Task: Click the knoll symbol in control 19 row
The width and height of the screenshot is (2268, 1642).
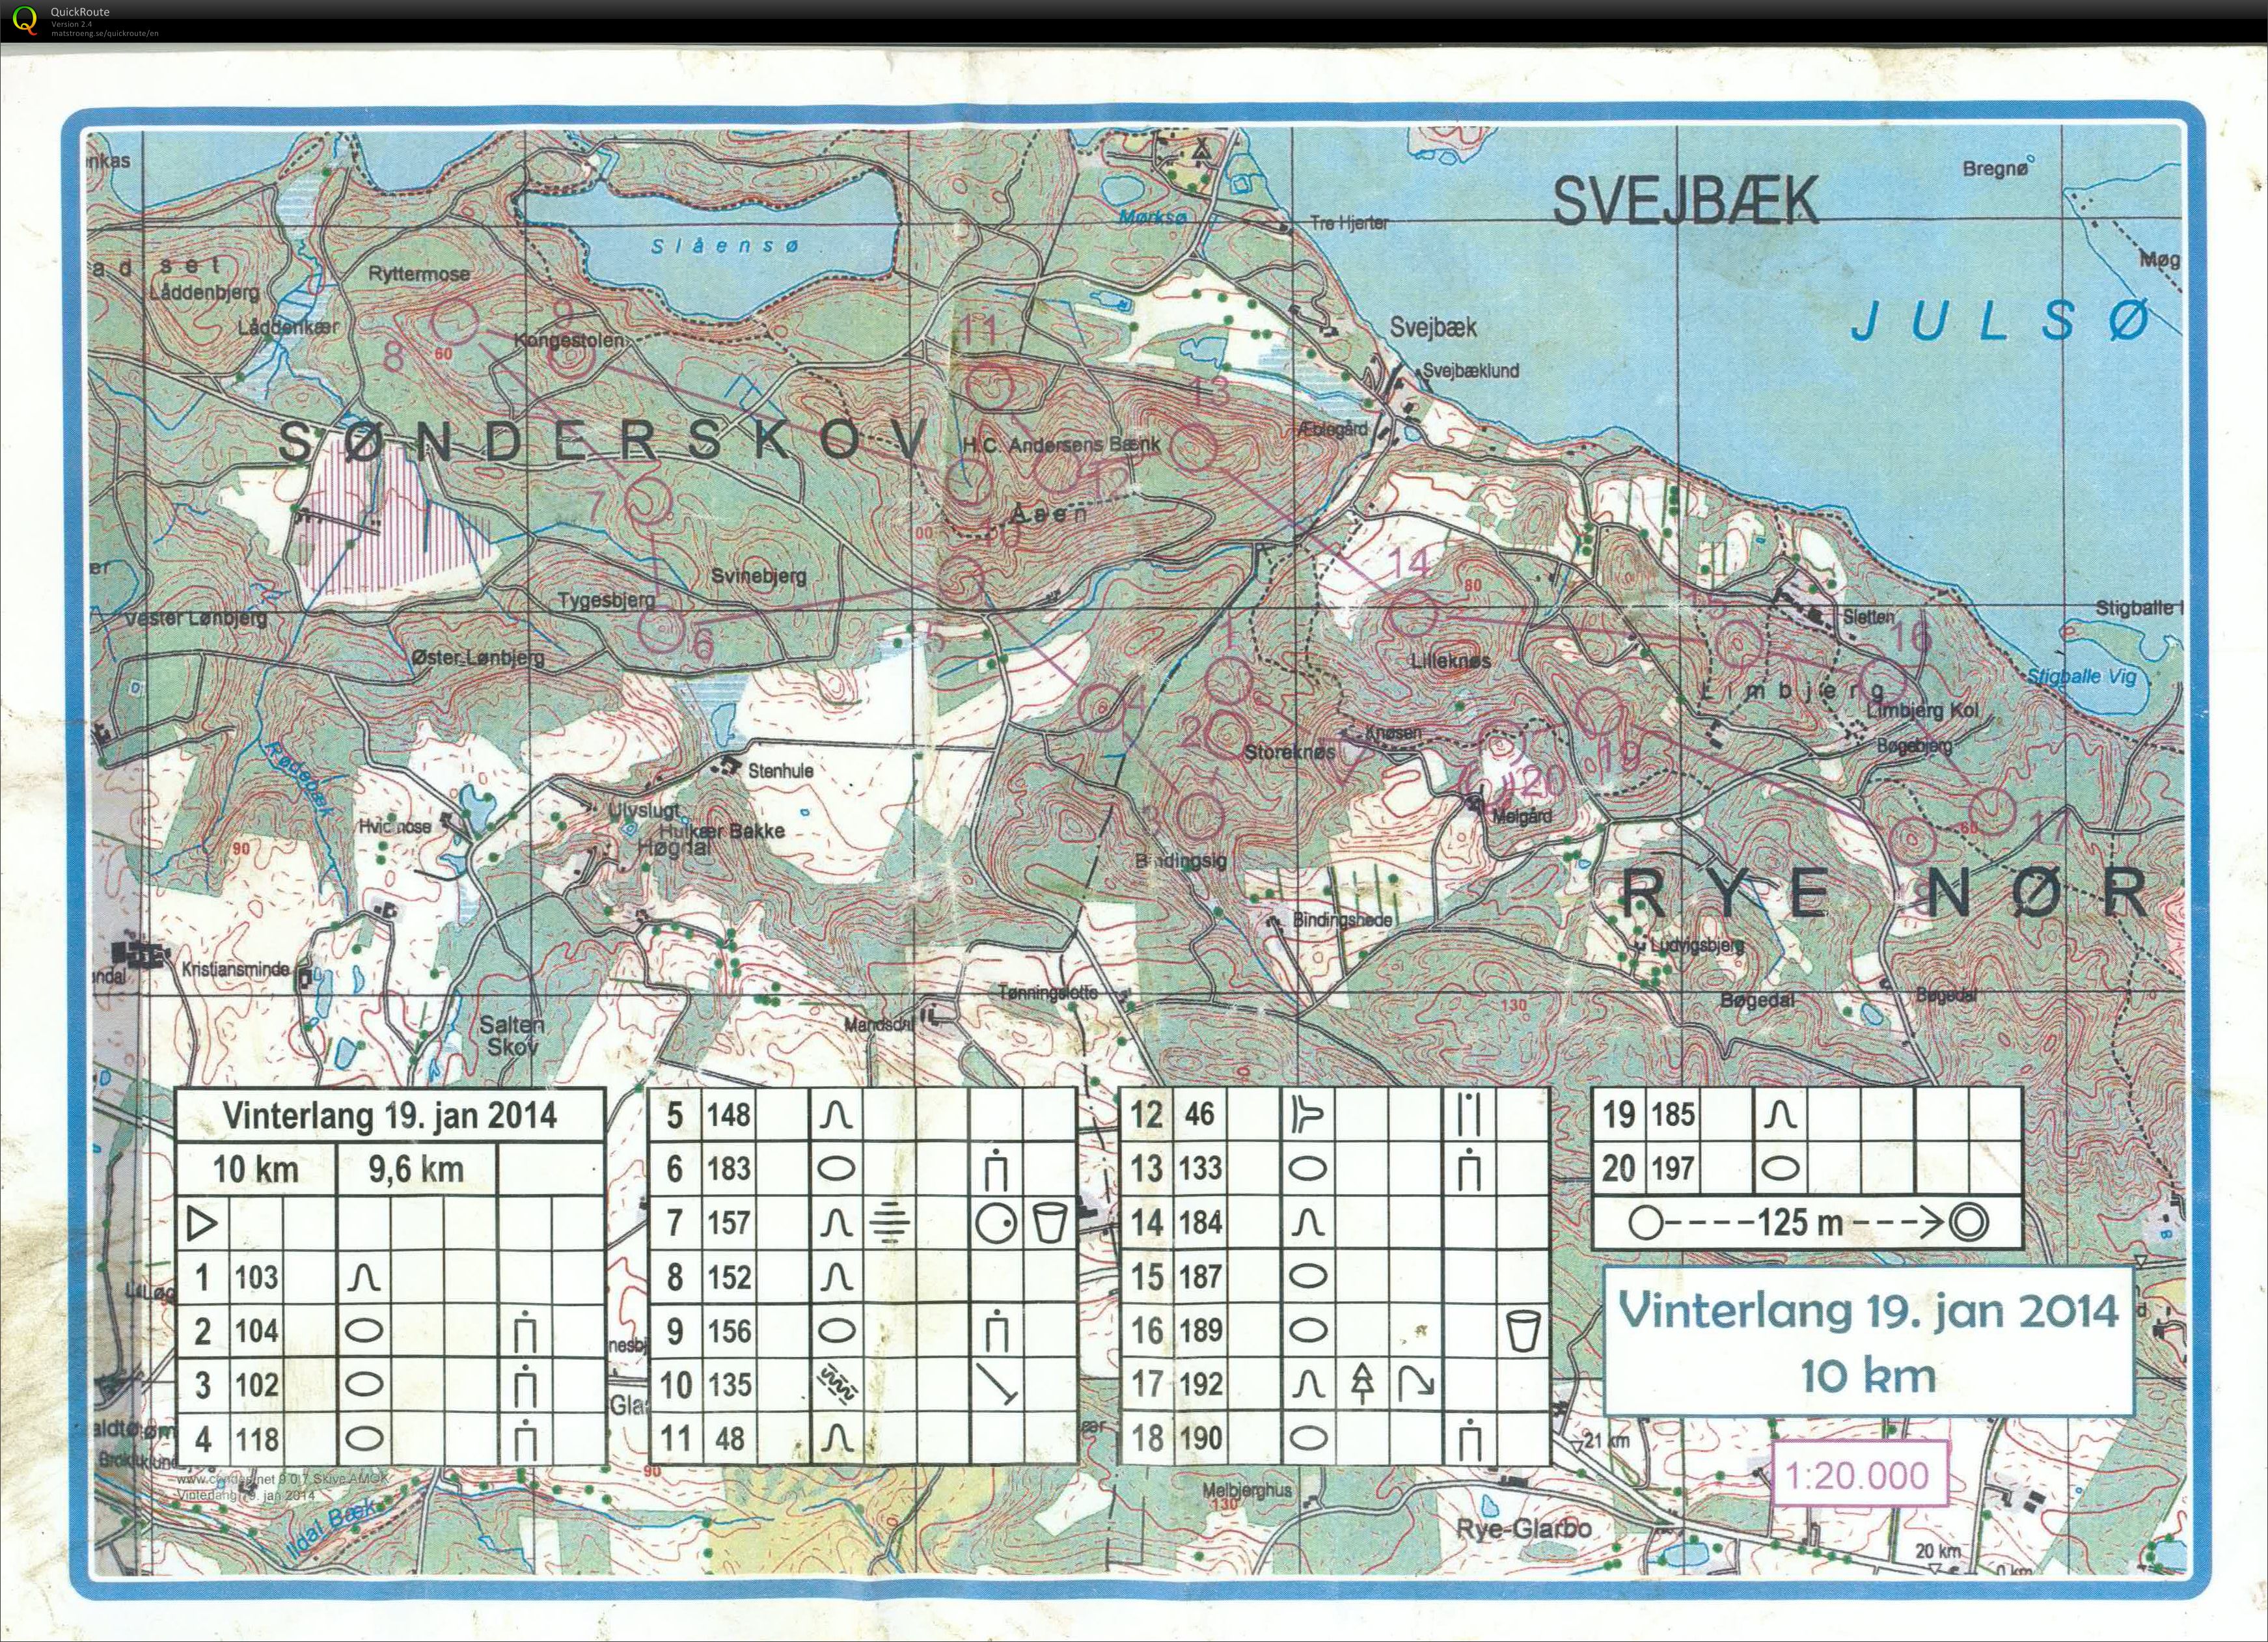Action: click(1780, 1114)
